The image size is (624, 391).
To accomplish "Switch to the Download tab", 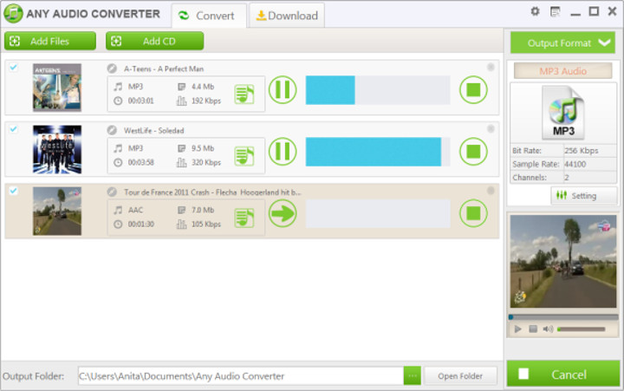I will tap(287, 16).
